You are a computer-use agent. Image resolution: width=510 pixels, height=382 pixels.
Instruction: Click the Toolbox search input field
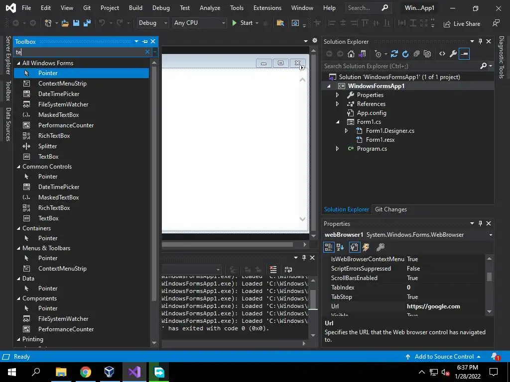coord(79,52)
